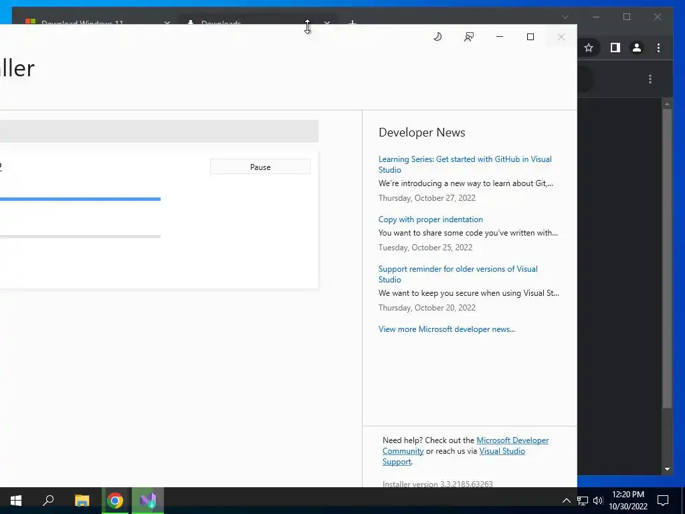Click Chrome scrollbar down arrow
This screenshot has height=514, width=685.
(x=667, y=469)
